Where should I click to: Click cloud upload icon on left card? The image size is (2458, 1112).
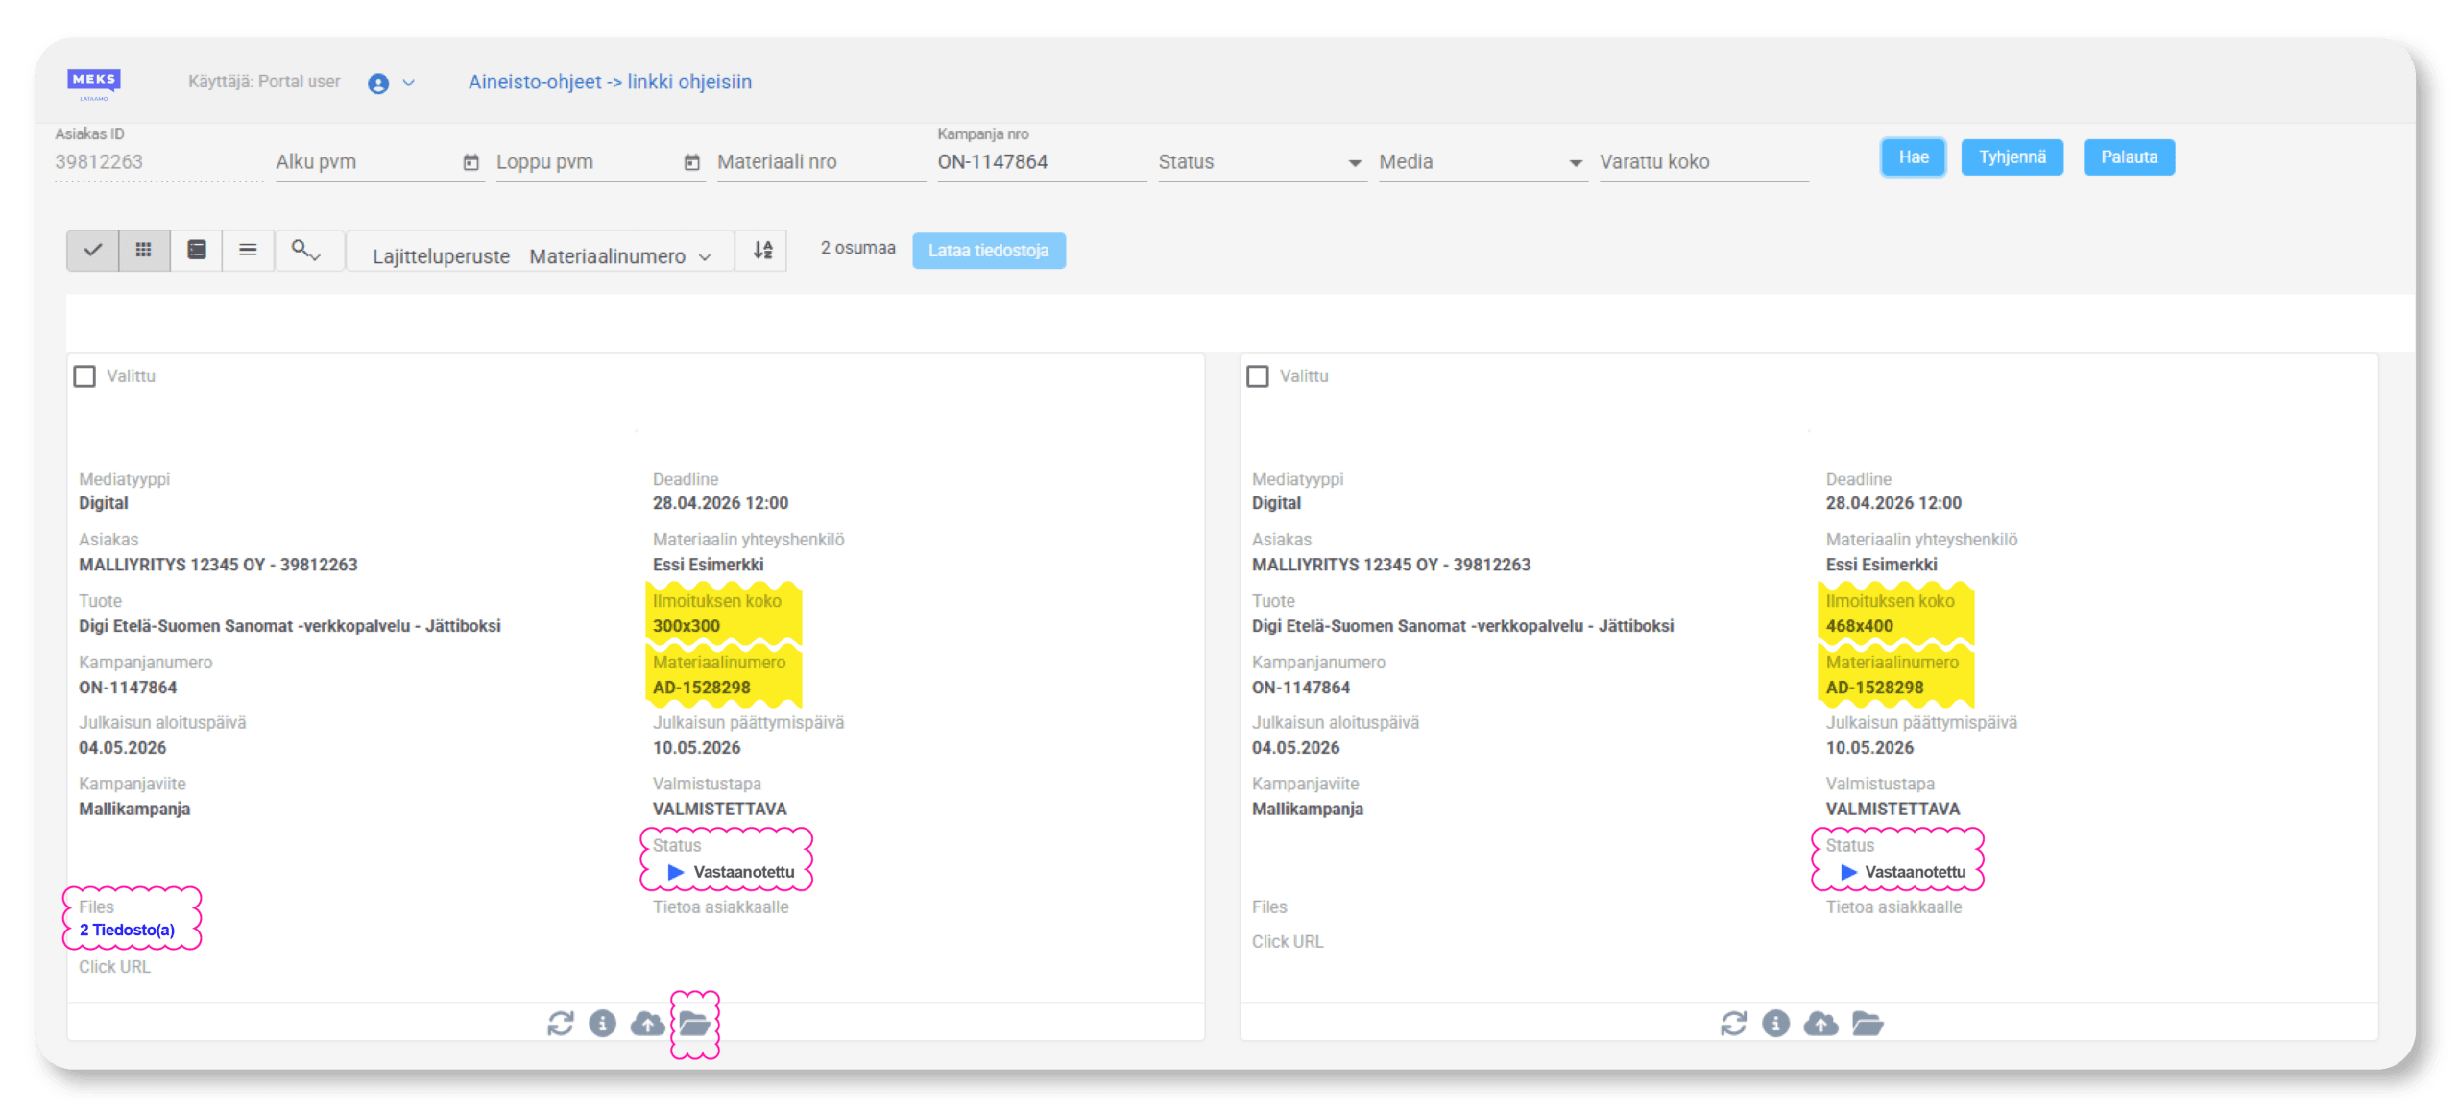pos(647,1024)
